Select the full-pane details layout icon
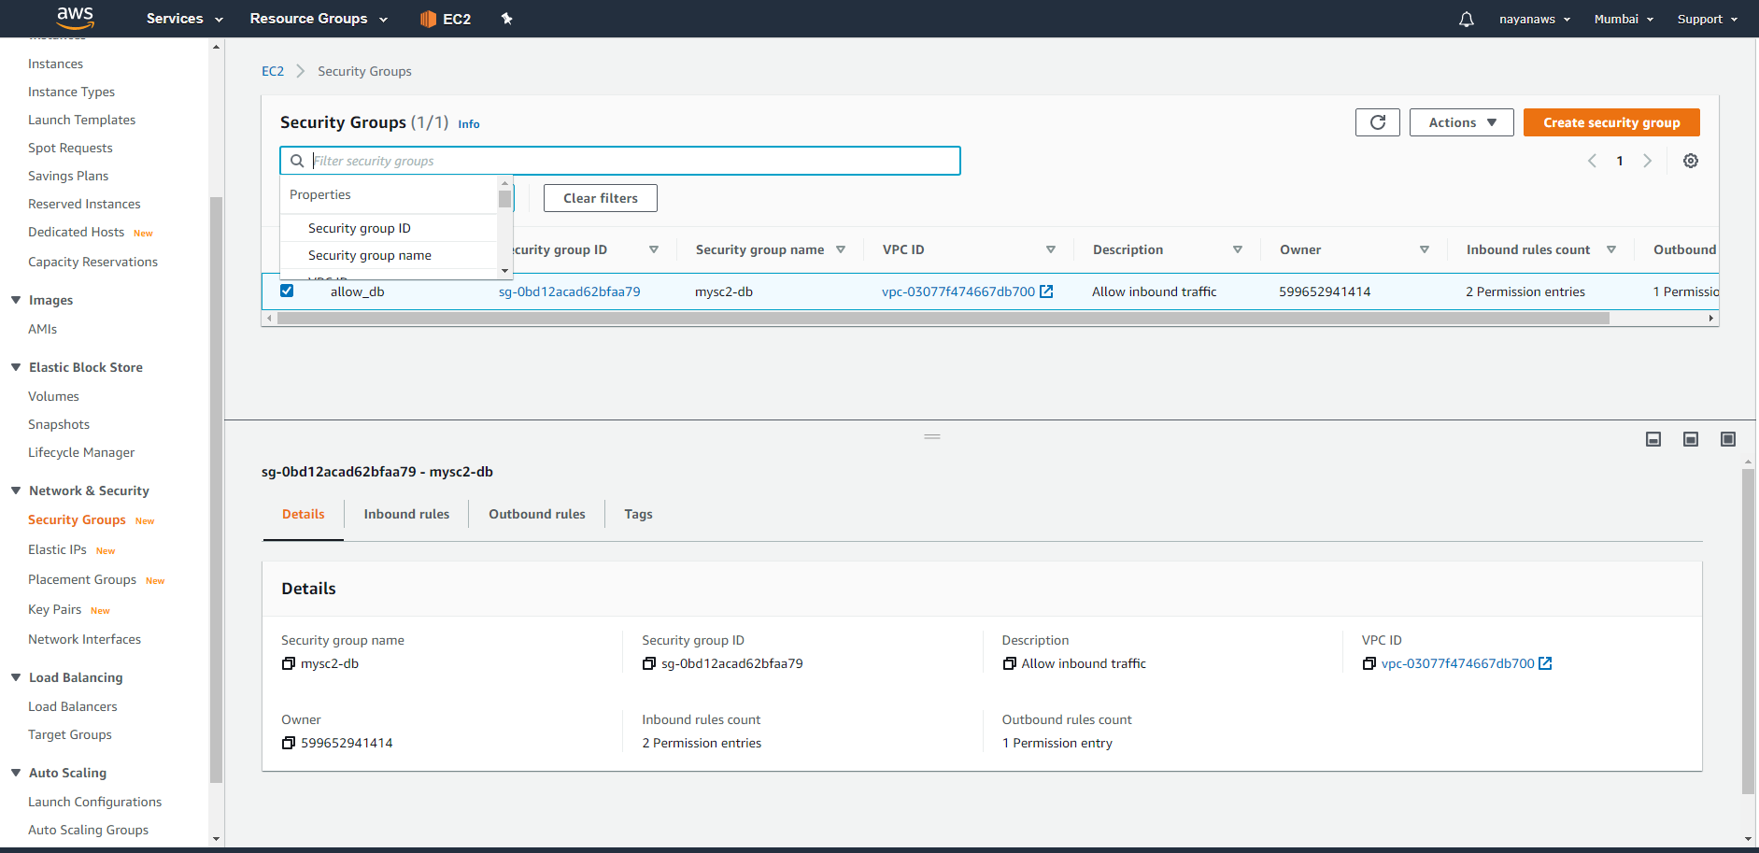This screenshot has width=1759, height=853. pos(1727,438)
